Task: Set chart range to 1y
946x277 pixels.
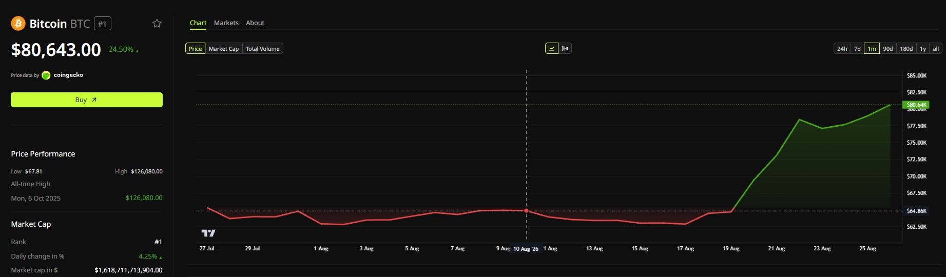Action: (x=923, y=48)
